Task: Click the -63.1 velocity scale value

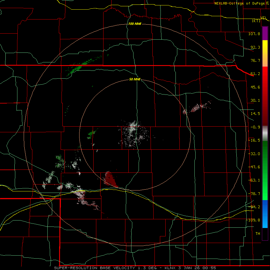Action: click(254, 180)
